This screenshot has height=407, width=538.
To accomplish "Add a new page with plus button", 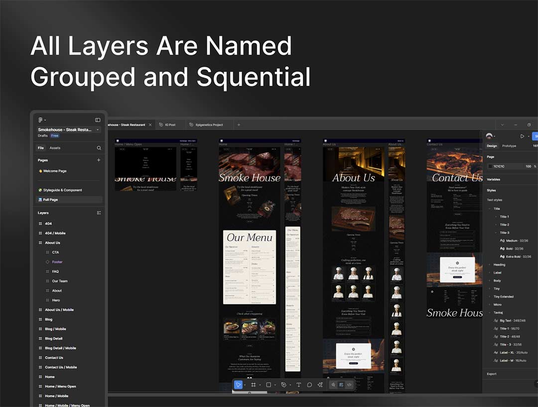I will click(x=99, y=160).
